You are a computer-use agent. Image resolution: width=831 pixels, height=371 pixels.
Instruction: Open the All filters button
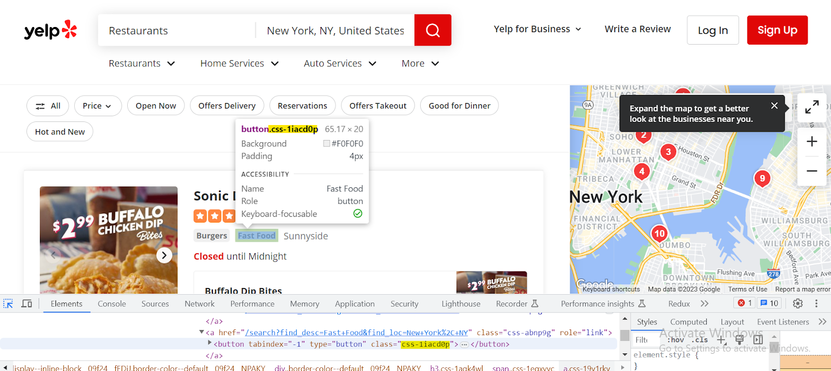(48, 106)
